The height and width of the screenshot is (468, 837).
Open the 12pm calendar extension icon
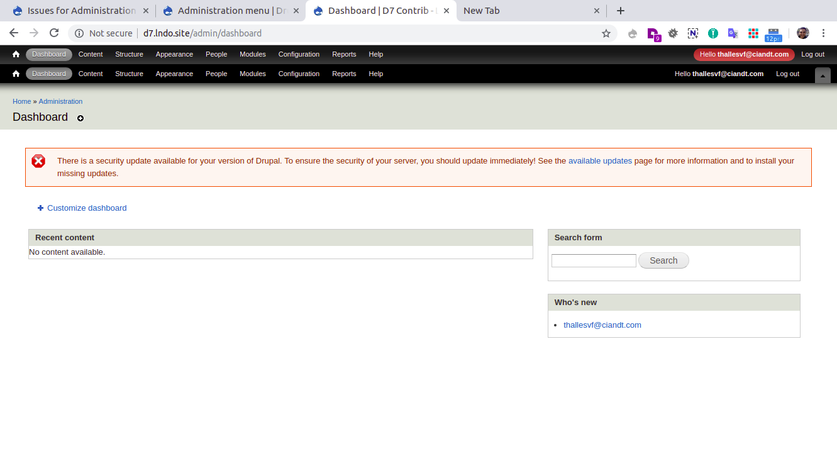coord(773,34)
